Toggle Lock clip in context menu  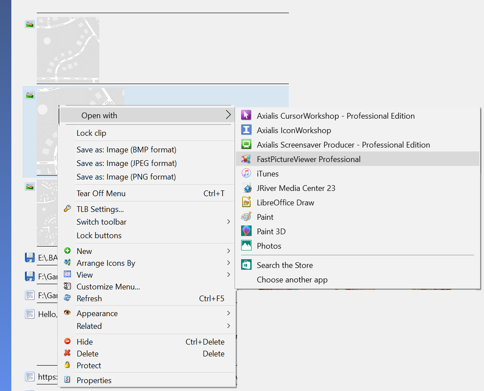pyautogui.click(x=91, y=133)
